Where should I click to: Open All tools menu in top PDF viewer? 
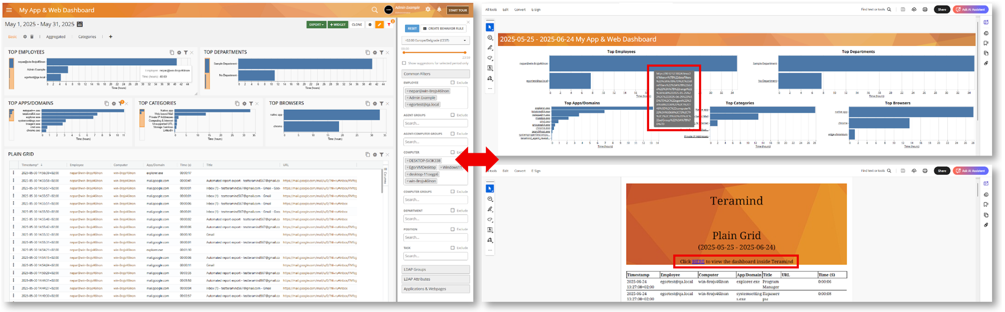491,10
